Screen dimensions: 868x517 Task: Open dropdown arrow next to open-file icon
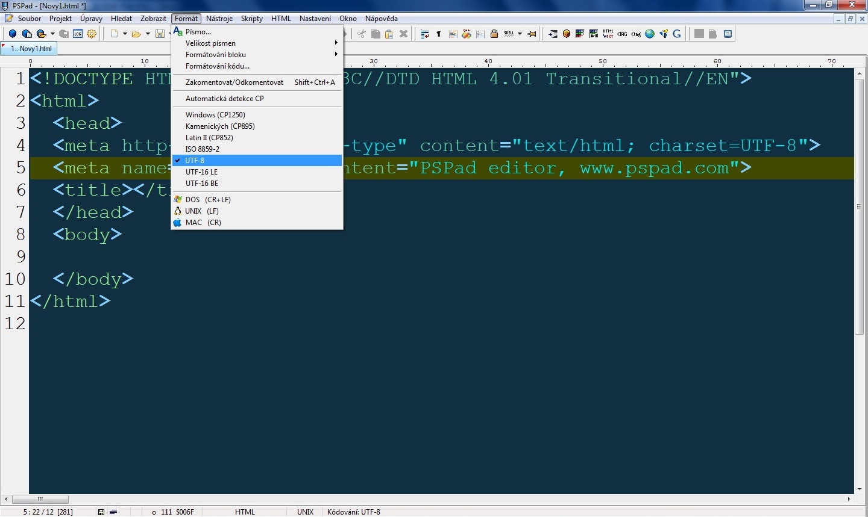pyautogui.click(x=148, y=34)
